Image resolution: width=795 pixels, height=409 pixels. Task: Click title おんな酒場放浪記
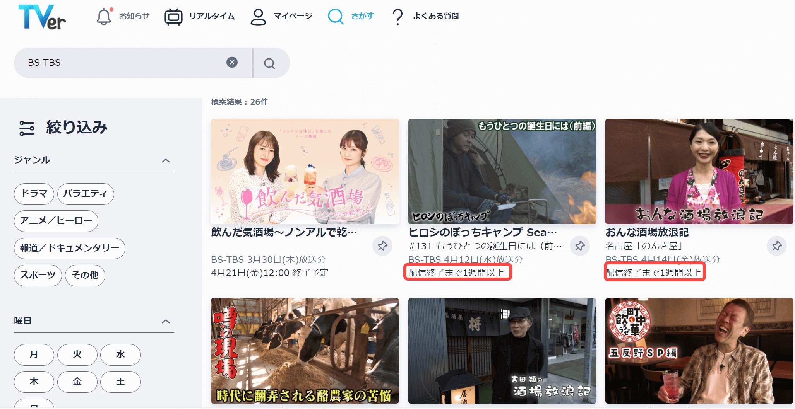[647, 232]
